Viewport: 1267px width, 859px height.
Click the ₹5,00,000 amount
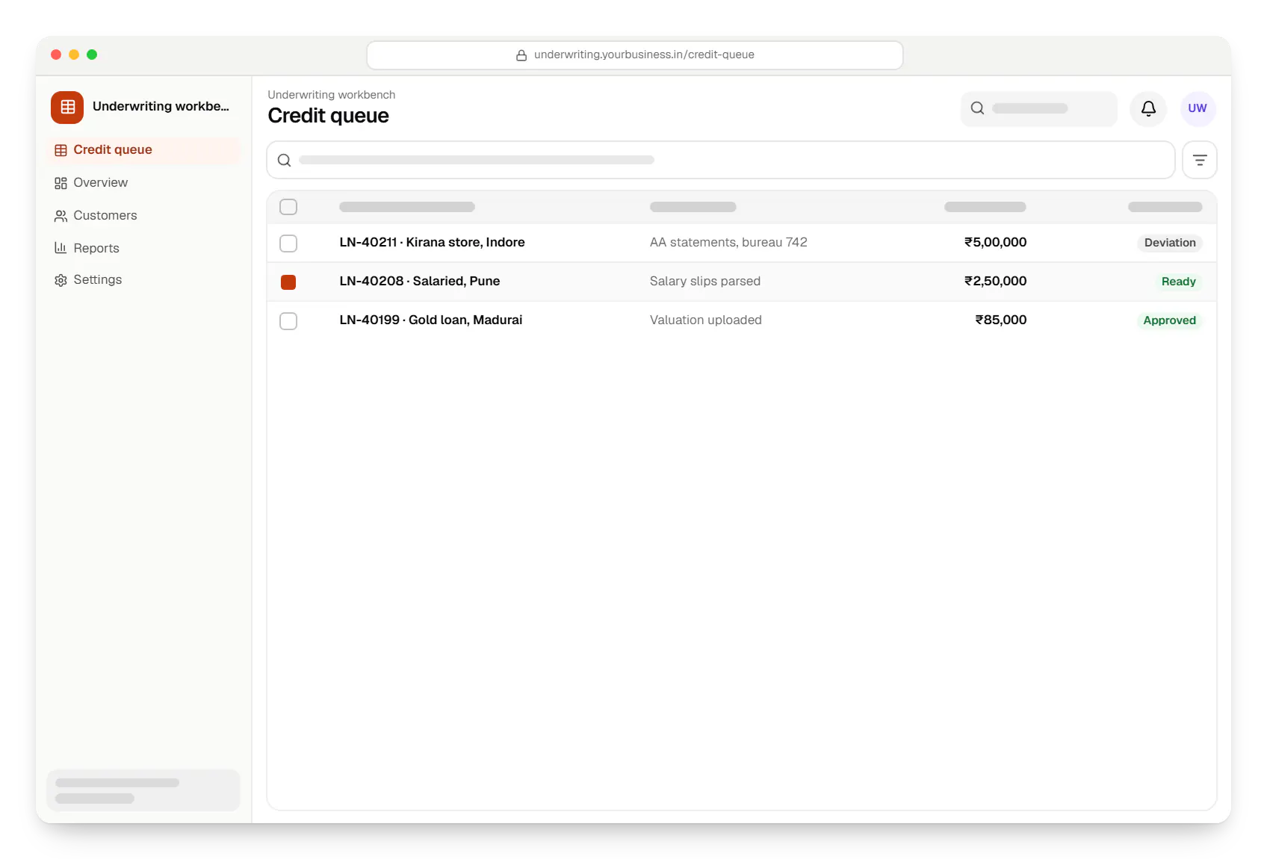pyautogui.click(x=995, y=242)
